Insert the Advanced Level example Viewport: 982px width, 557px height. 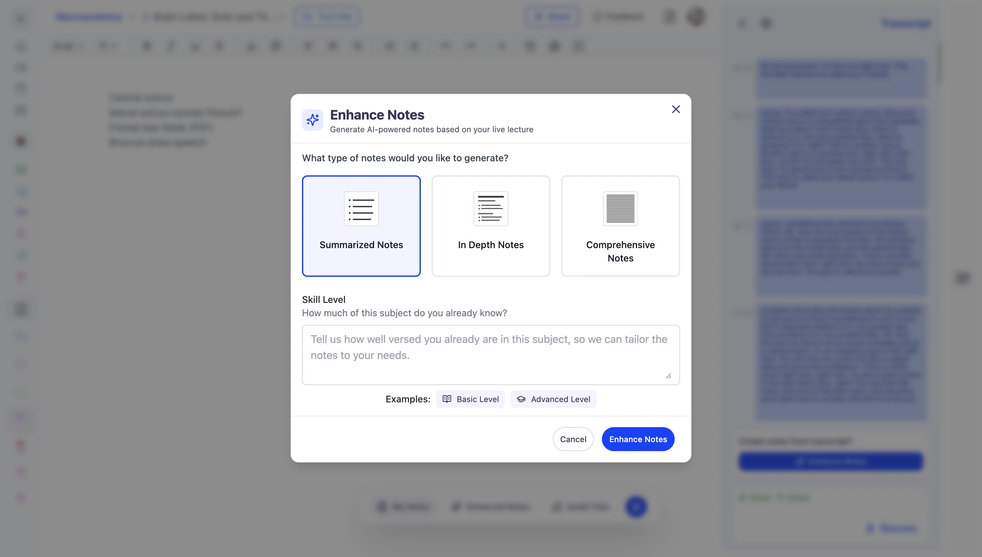click(x=553, y=399)
